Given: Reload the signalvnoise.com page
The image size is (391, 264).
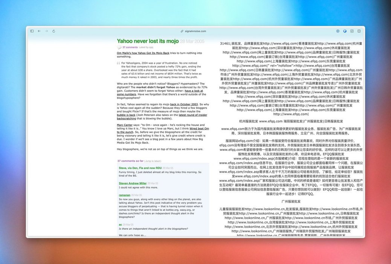Looking at the screenshot, I should tap(53, 31).
